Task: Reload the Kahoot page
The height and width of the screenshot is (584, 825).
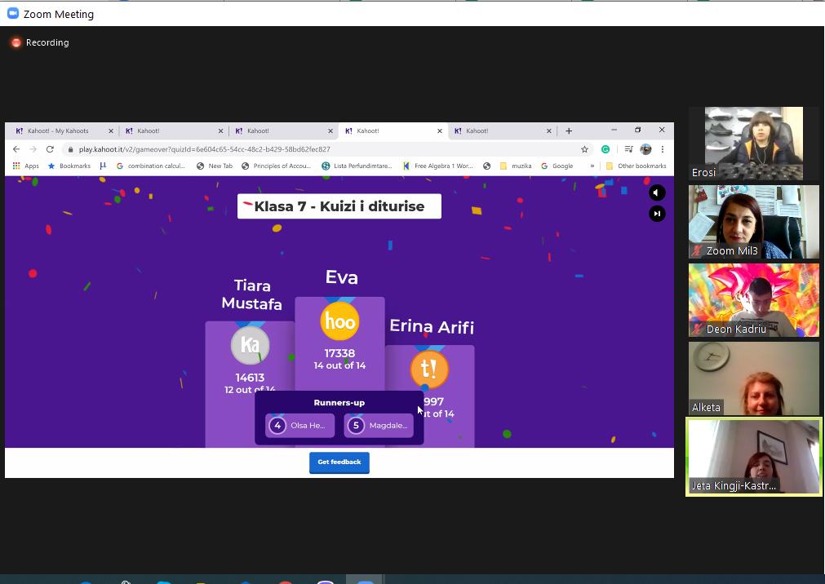Action: pos(50,149)
